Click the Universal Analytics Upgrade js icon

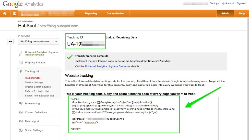pos(20,53)
